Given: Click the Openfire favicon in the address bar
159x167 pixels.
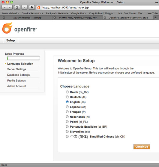Looking at the screenshot, I should click(x=39, y=8).
